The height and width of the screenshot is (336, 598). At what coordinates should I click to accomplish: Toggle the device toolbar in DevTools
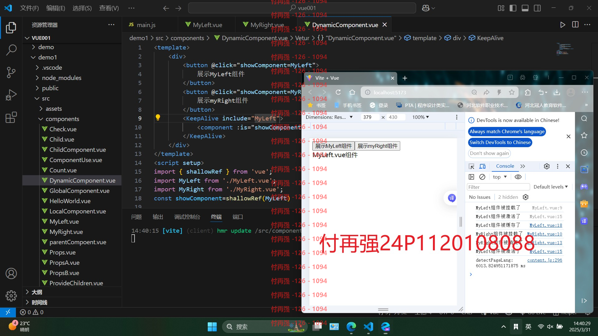pyautogui.click(x=482, y=166)
